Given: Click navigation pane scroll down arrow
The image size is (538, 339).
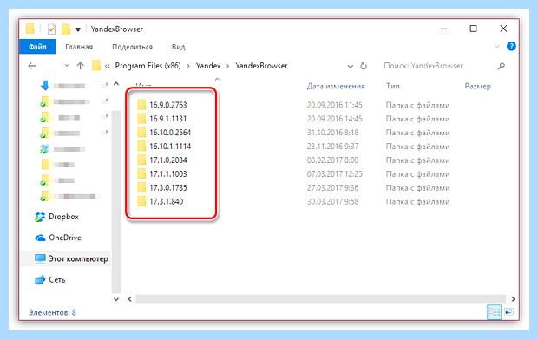Looking at the screenshot, I should (116, 299).
